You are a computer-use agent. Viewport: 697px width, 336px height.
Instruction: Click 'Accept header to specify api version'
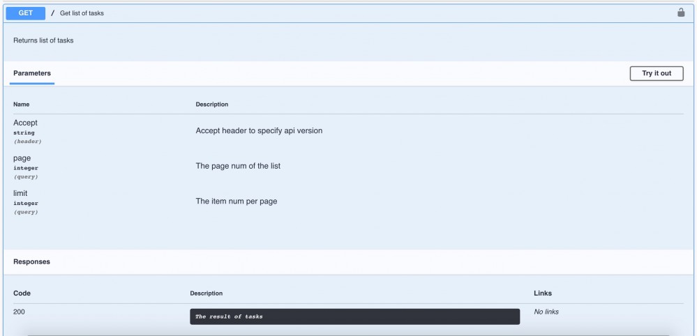pos(259,130)
